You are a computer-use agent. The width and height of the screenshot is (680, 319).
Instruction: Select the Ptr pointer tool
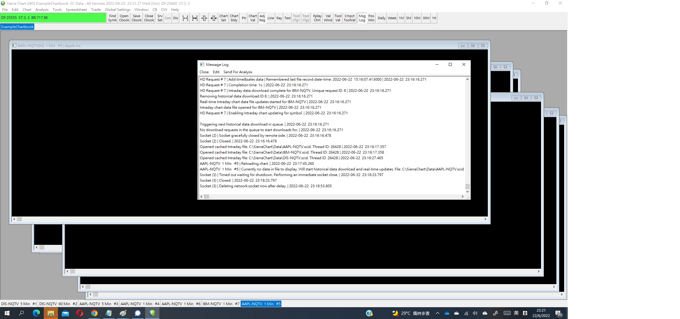click(244, 18)
